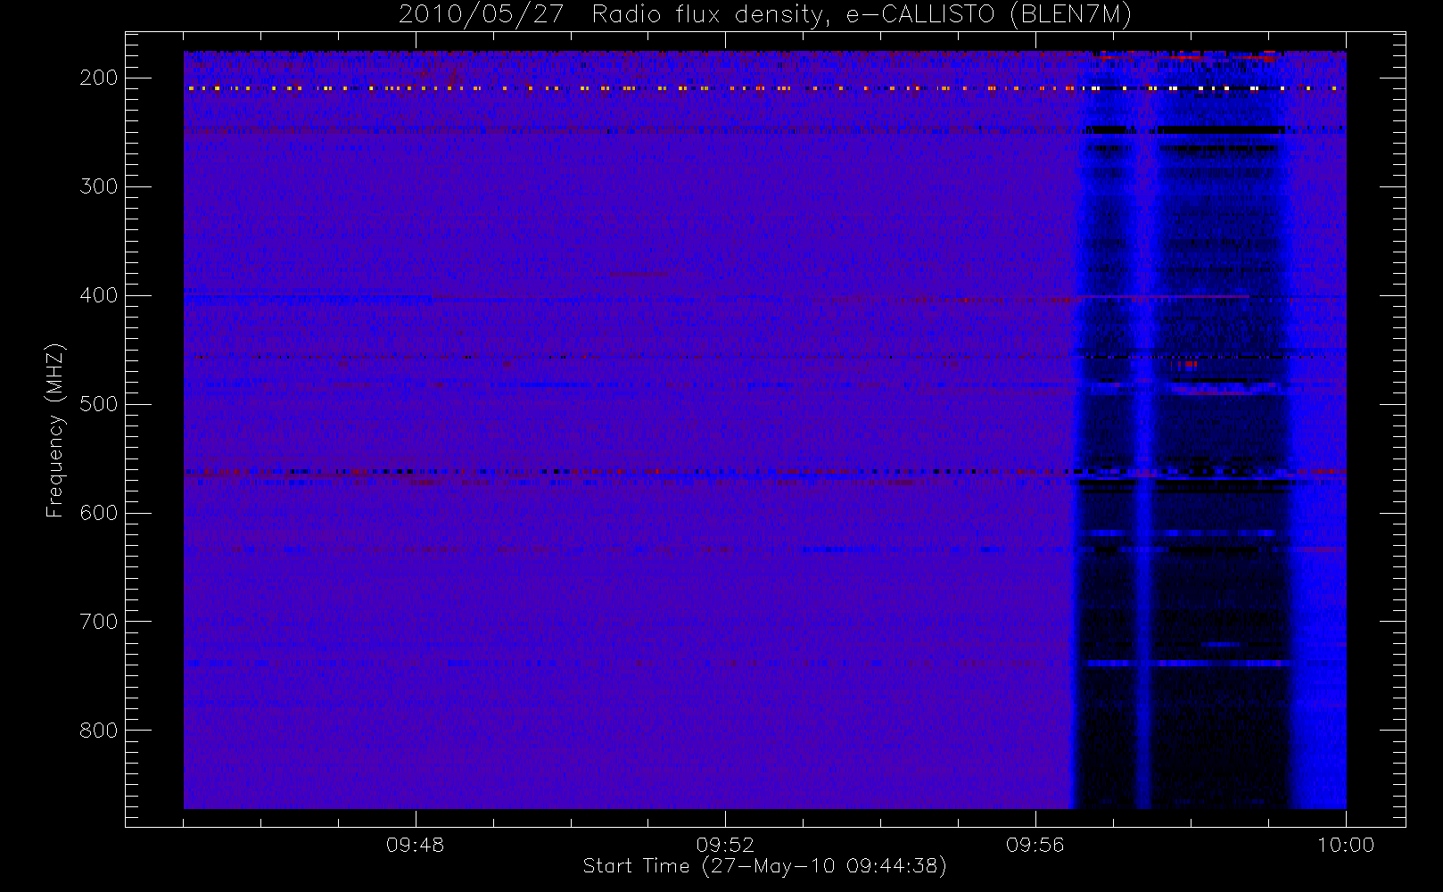
Task: Click the 'Start Time (27-May-10 09:44:38)' label
Action: tap(764, 866)
